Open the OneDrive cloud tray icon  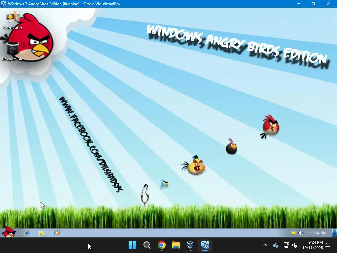click(x=275, y=245)
